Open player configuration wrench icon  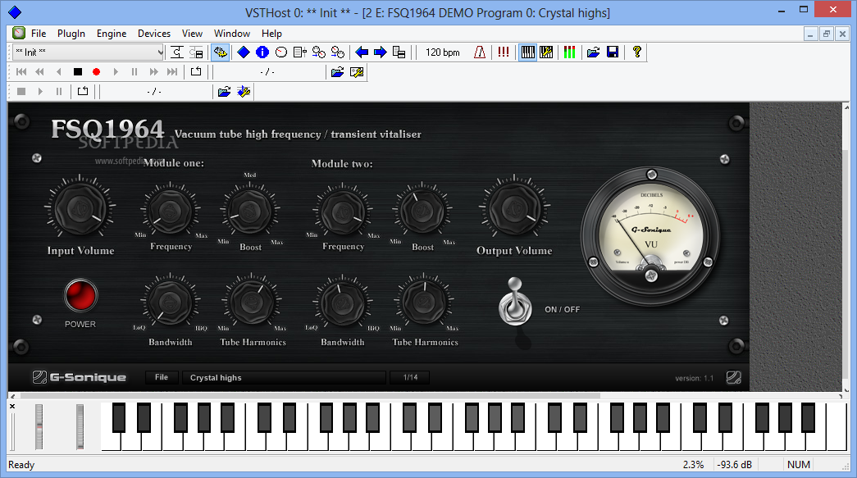tap(357, 72)
